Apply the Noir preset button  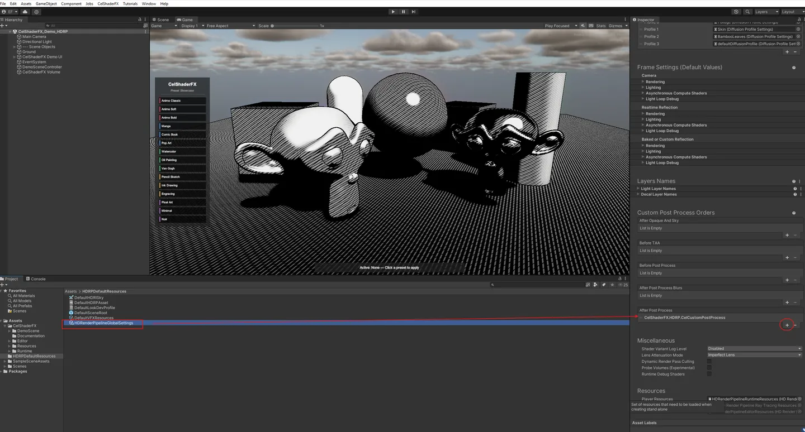pyautogui.click(x=182, y=219)
